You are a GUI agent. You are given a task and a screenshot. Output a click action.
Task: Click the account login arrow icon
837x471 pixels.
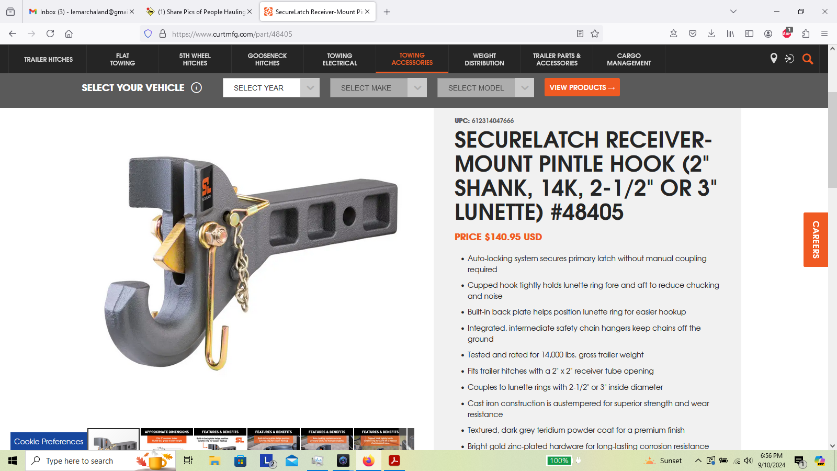click(x=789, y=59)
